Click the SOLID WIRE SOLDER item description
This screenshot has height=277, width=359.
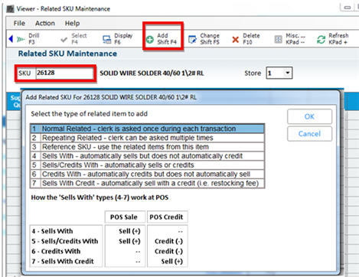152,73
